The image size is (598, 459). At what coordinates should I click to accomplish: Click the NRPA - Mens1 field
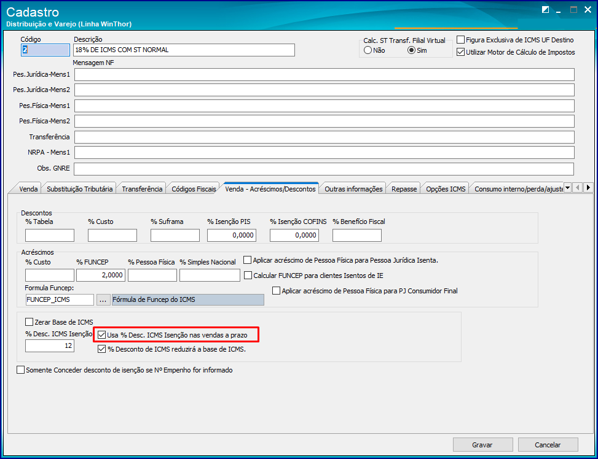coord(324,152)
